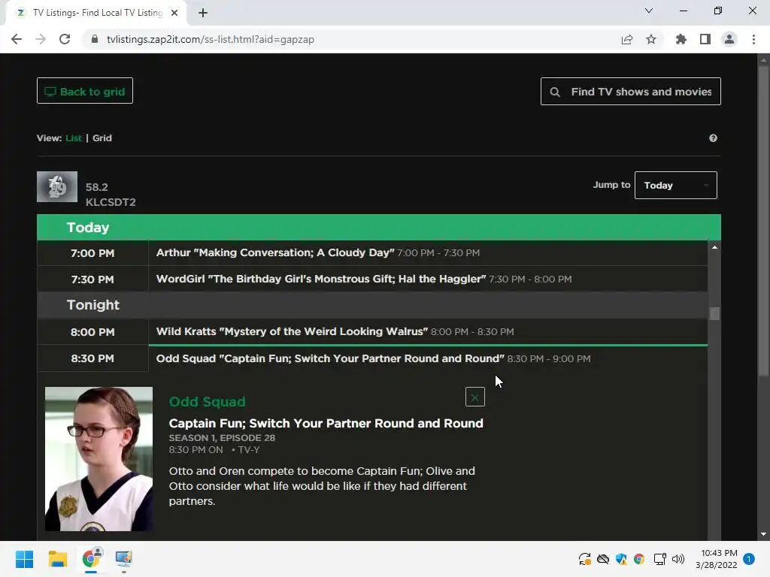
Task: Open the Jump to Today dropdown
Action: pyautogui.click(x=676, y=185)
